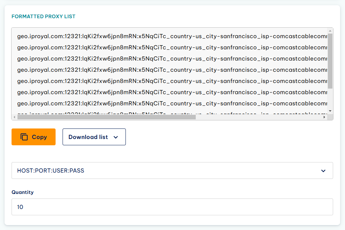Click the proxy list vertical scrollbar thumb

pyautogui.click(x=330, y=61)
